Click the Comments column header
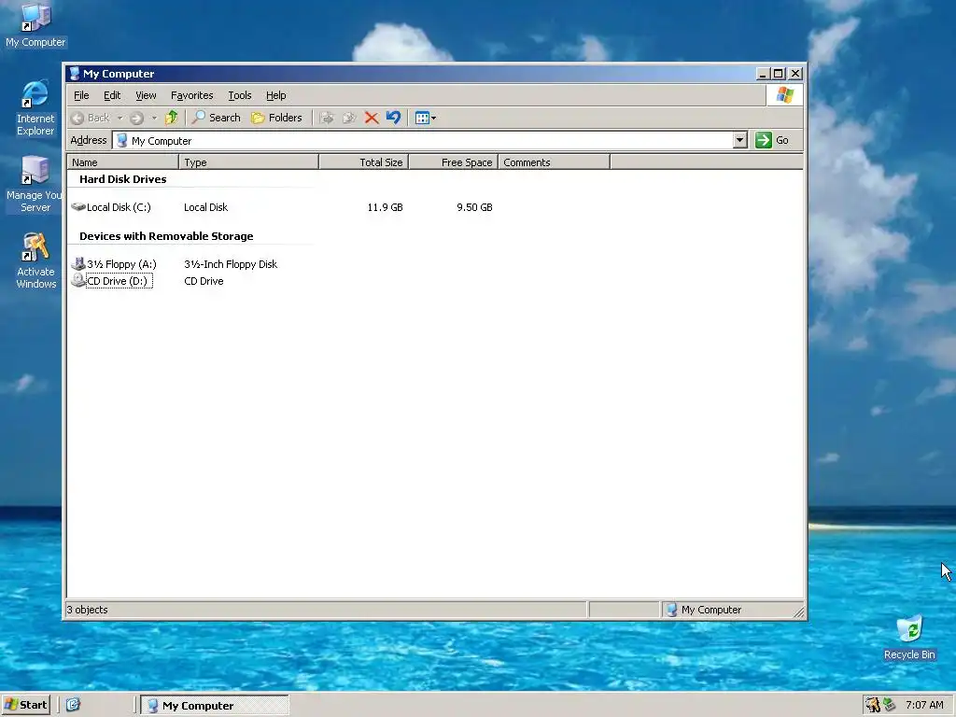 (x=554, y=162)
